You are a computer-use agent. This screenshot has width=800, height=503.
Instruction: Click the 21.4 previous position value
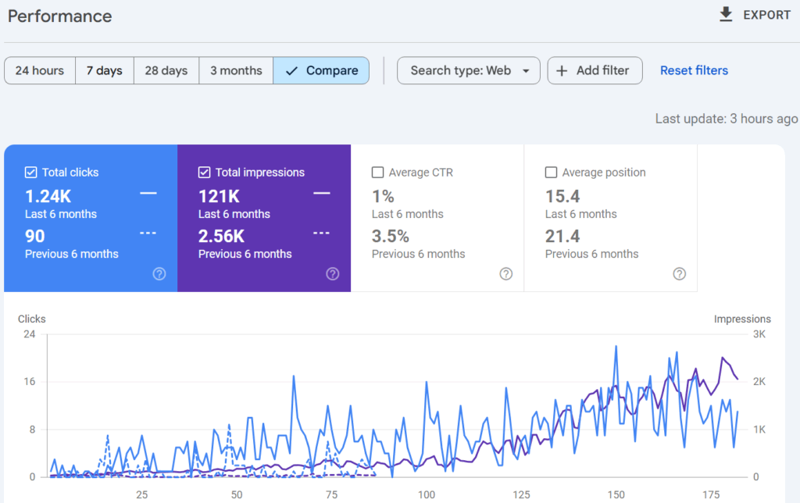562,236
